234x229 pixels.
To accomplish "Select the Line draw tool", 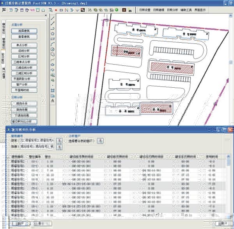I will click(53, 18).
